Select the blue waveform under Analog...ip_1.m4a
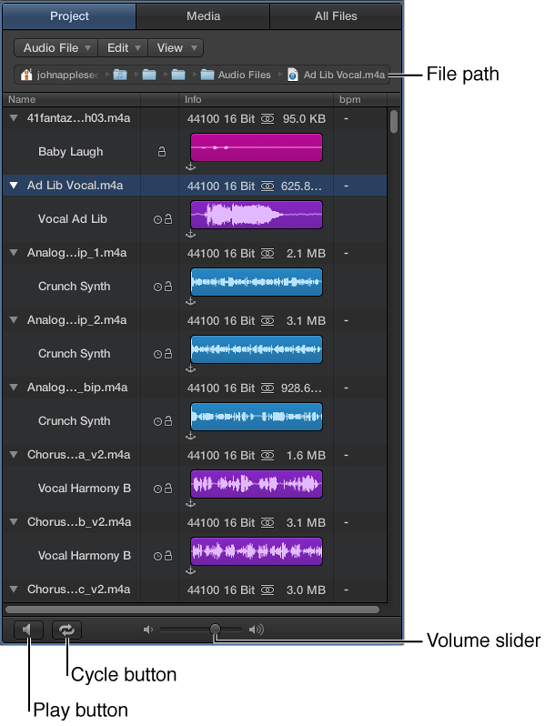The height and width of the screenshot is (726, 555). [257, 282]
